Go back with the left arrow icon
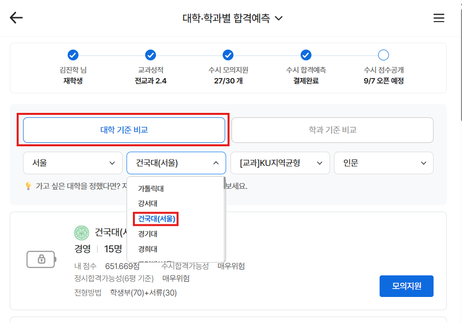This screenshot has width=462, height=322. coord(16,18)
